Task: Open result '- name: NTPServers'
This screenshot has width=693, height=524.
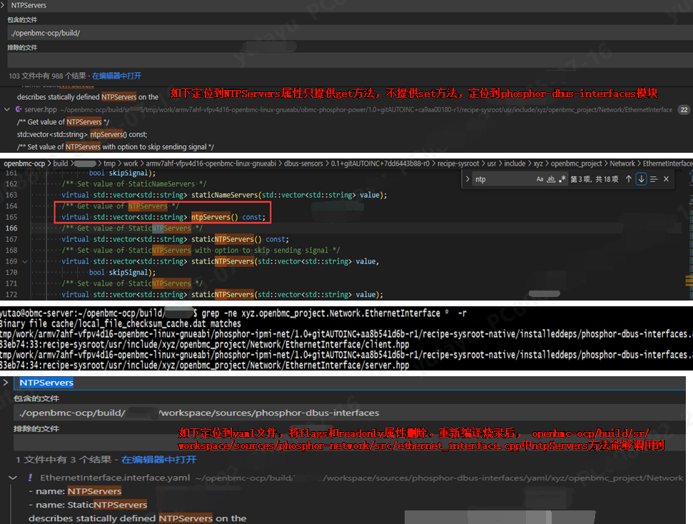Action: (75, 491)
